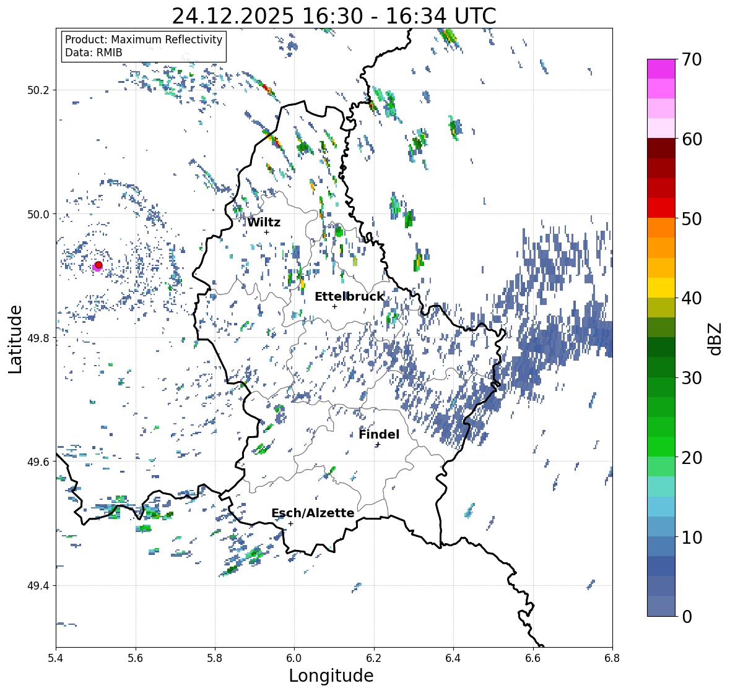Click 'Product: Maximum Reflectivity' legend text
This screenshot has width=730, height=691.
[x=144, y=40]
